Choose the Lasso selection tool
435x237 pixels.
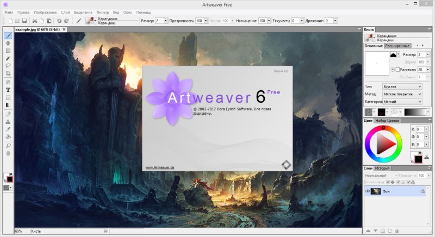pos(8,66)
